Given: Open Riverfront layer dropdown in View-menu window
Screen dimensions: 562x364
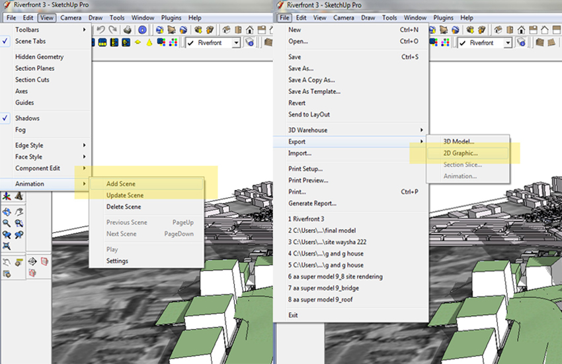Looking at the screenshot, I should (x=236, y=42).
